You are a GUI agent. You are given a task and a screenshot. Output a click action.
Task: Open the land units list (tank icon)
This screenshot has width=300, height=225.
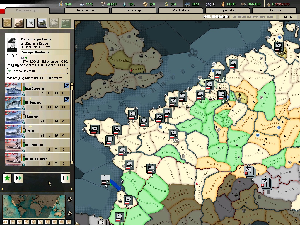coord(19,23)
